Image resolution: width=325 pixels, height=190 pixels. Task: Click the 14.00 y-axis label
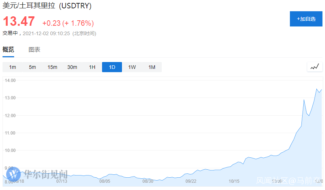click(10, 80)
